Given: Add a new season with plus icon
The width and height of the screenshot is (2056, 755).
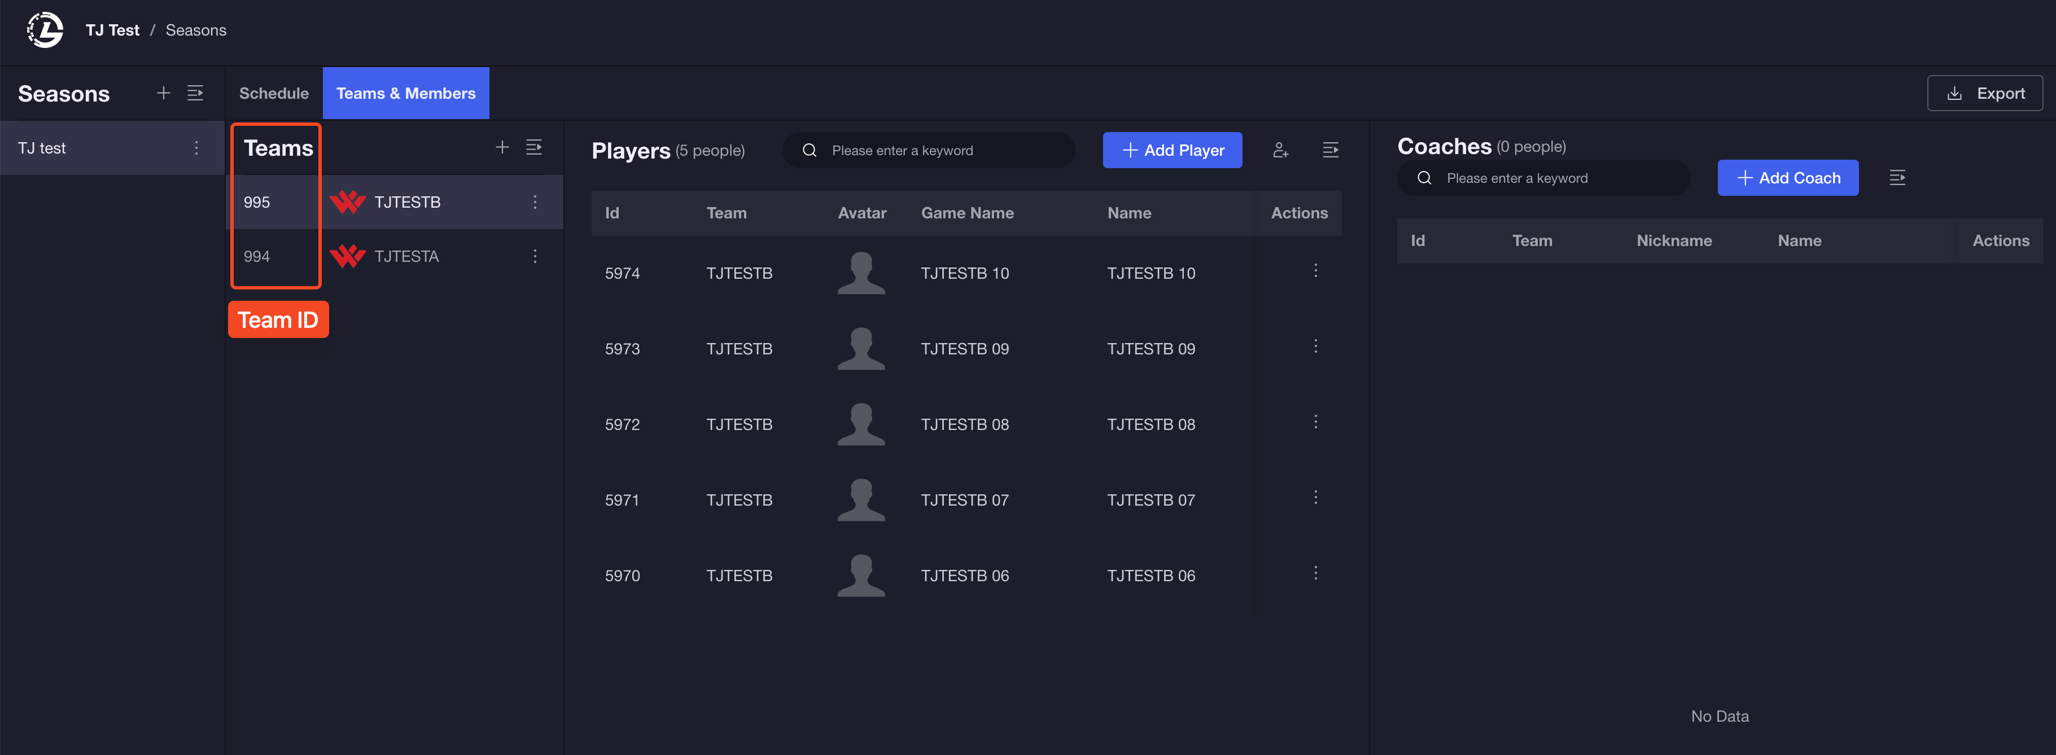Looking at the screenshot, I should coord(164,93).
